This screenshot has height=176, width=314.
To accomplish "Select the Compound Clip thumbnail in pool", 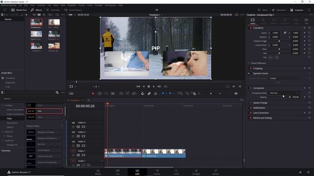I will (x=36, y=22).
